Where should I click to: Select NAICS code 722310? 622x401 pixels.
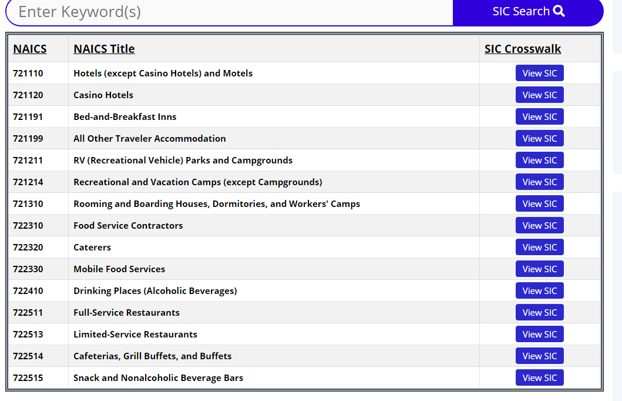28,226
